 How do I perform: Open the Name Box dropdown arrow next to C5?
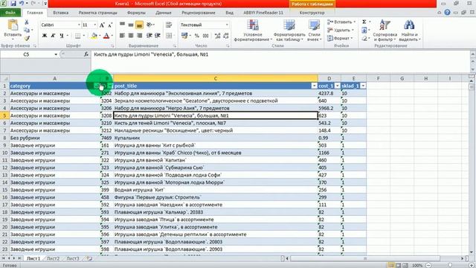click(56, 54)
